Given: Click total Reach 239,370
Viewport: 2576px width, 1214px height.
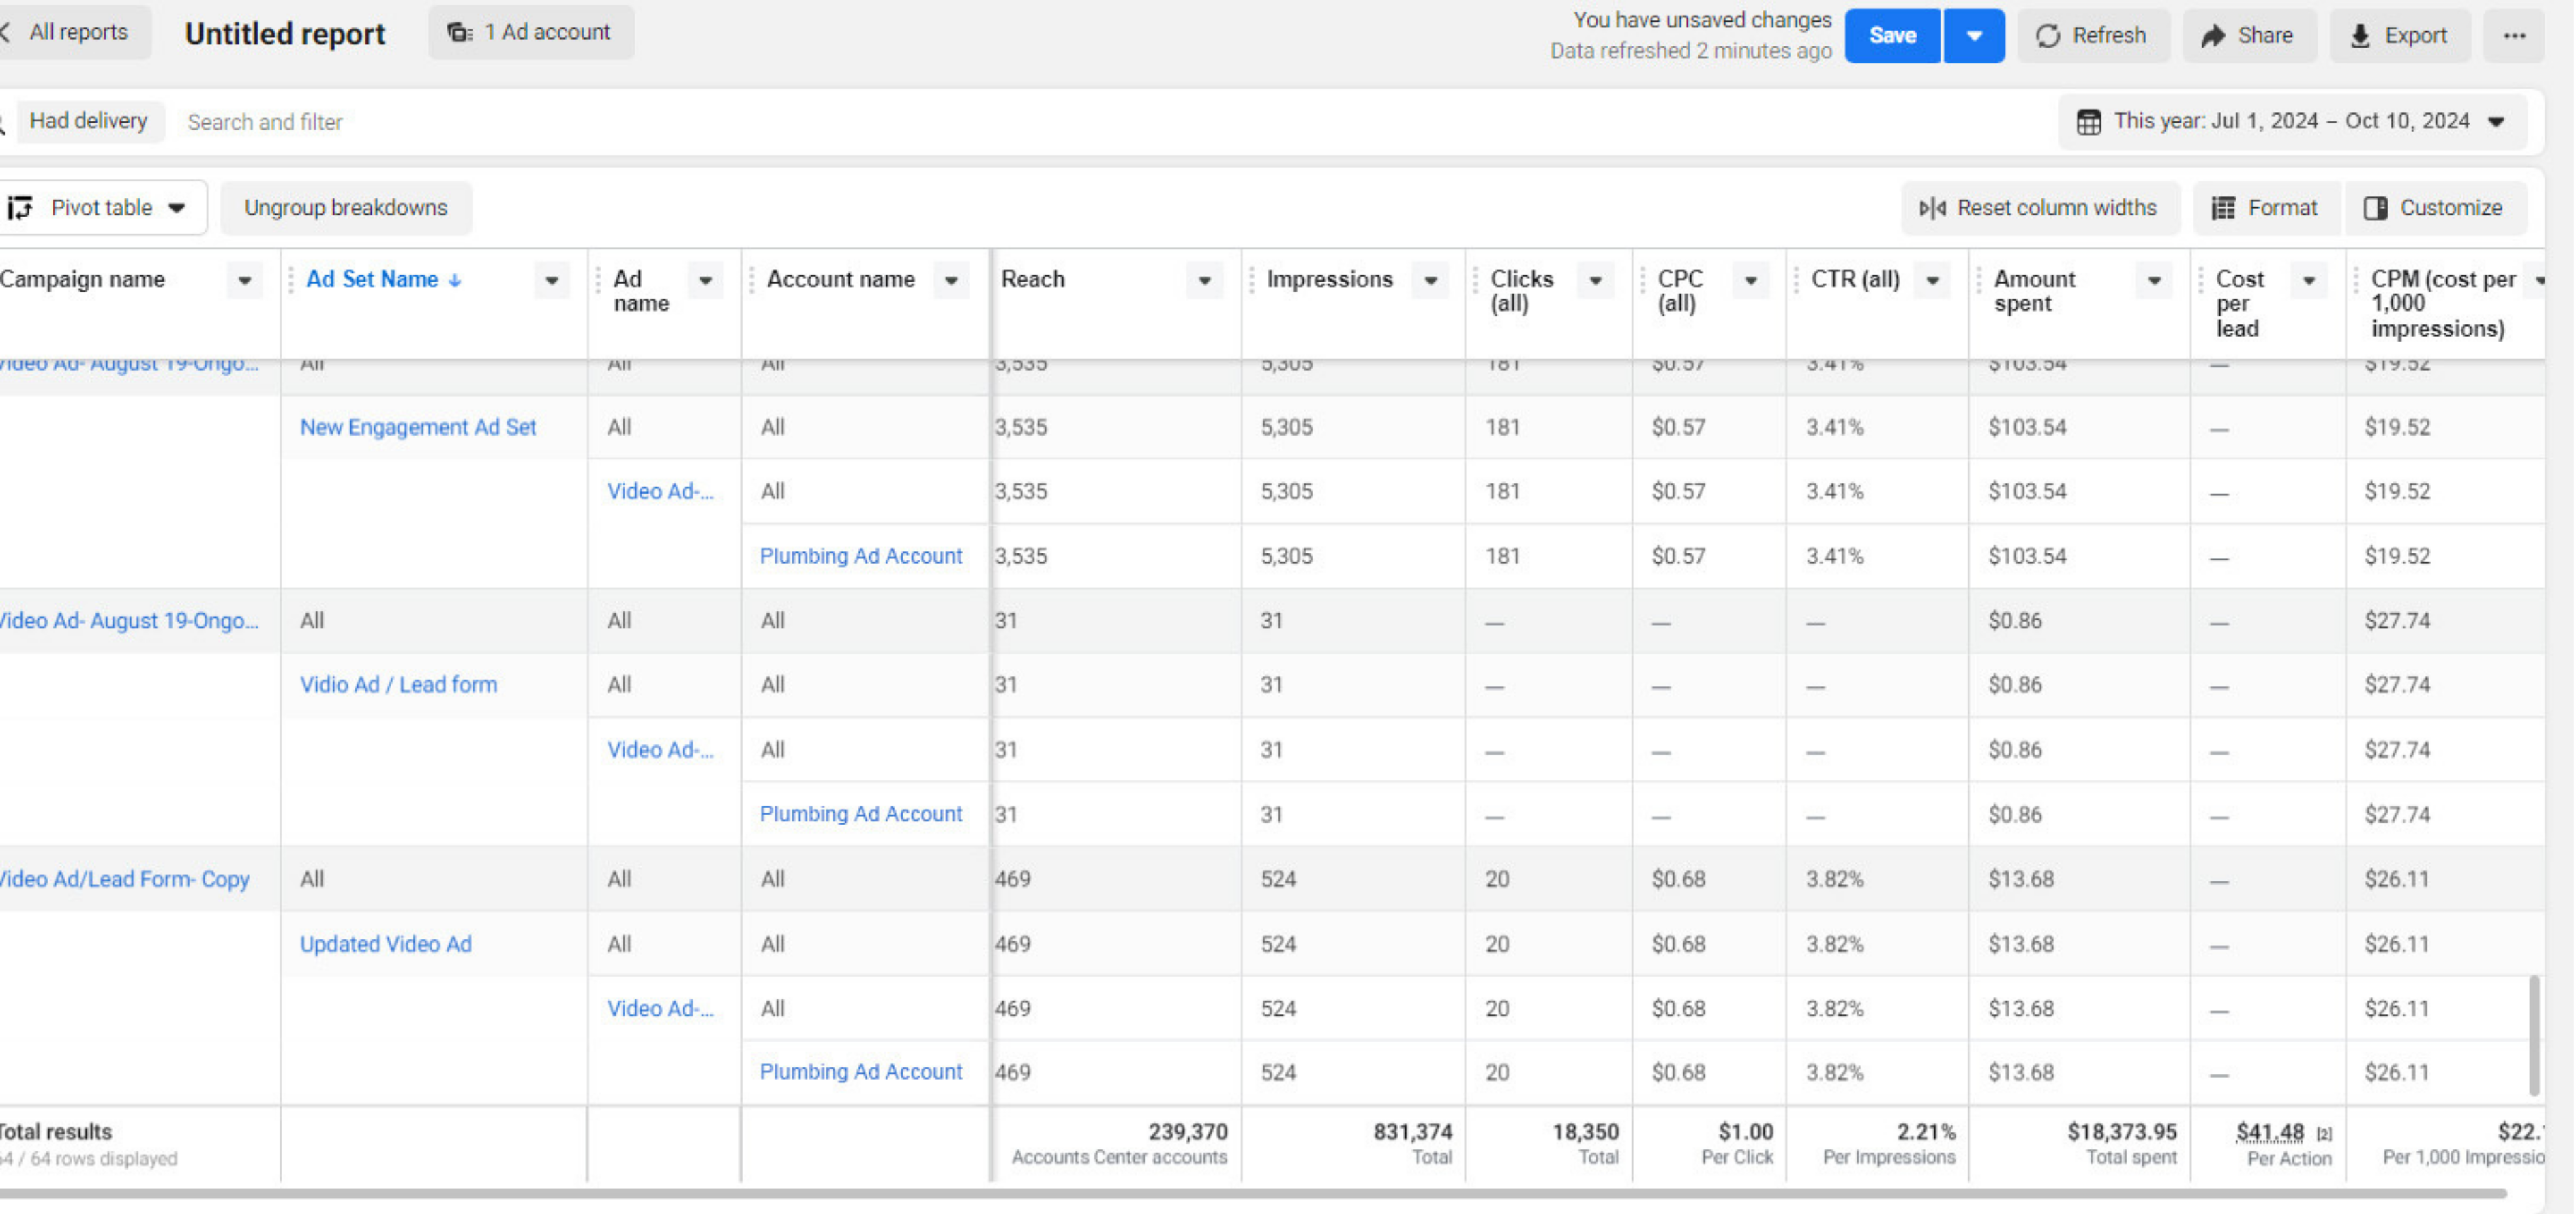Looking at the screenshot, I should (x=1187, y=1132).
